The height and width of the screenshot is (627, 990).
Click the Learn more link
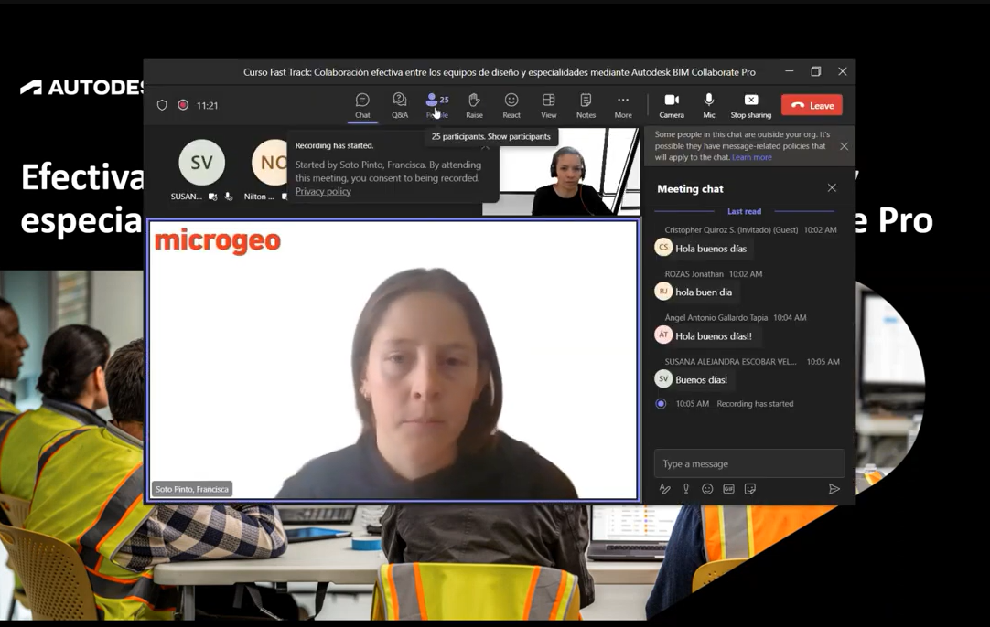coord(751,158)
